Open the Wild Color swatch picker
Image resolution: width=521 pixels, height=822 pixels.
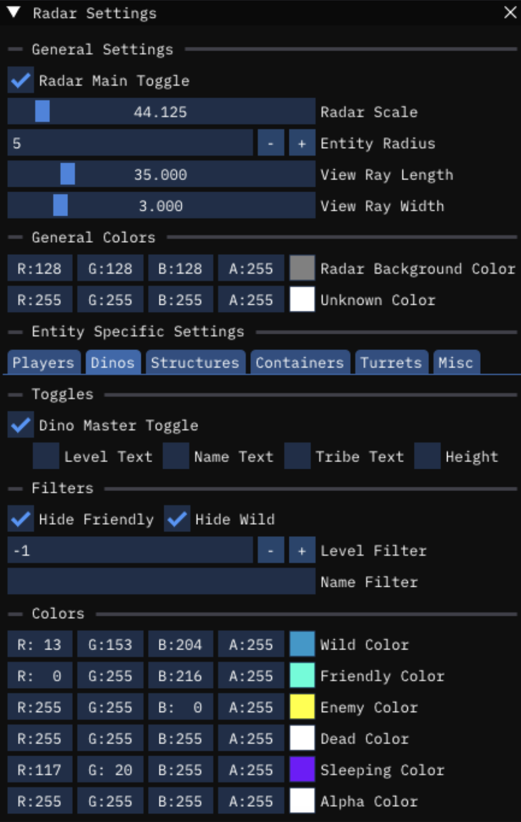pos(302,645)
